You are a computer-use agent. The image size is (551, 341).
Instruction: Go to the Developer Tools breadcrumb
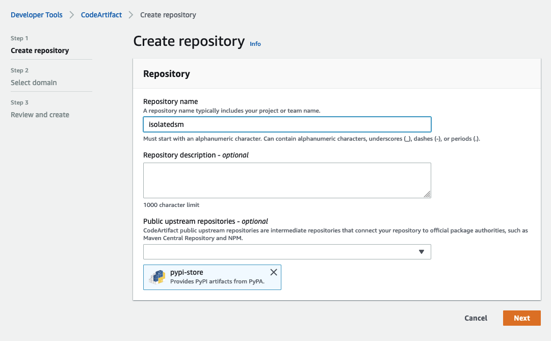point(37,15)
